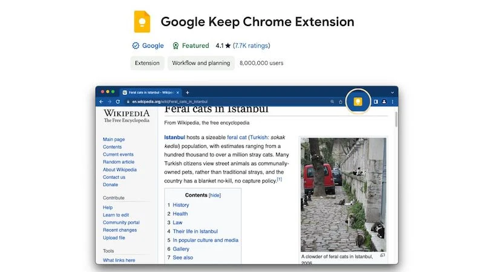This screenshot has height=272, width=484.
Task: Open the Upload file link
Action: [114, 238]
